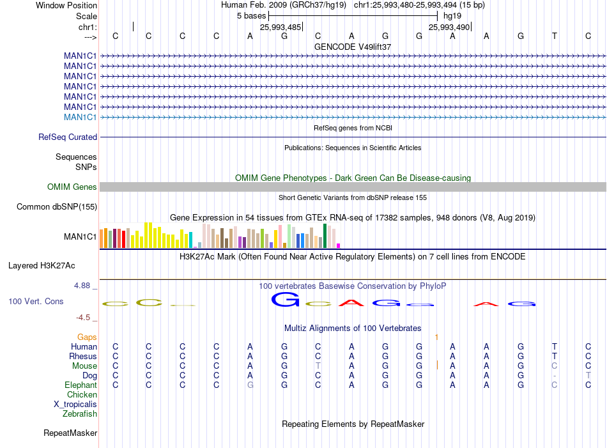Select the Human alignment row label
Screen dimensions: 607x448
coord(84,346)
